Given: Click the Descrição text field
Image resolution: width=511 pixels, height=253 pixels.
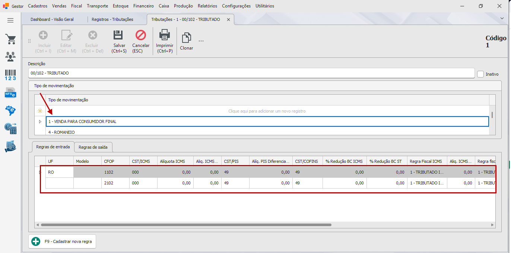Looking at the screenshot, I should (251, 73).
